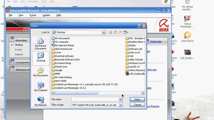The height and width of the screenshot is (120, 214).
Task: Open My Network in places bar
Action: point(41,101)
